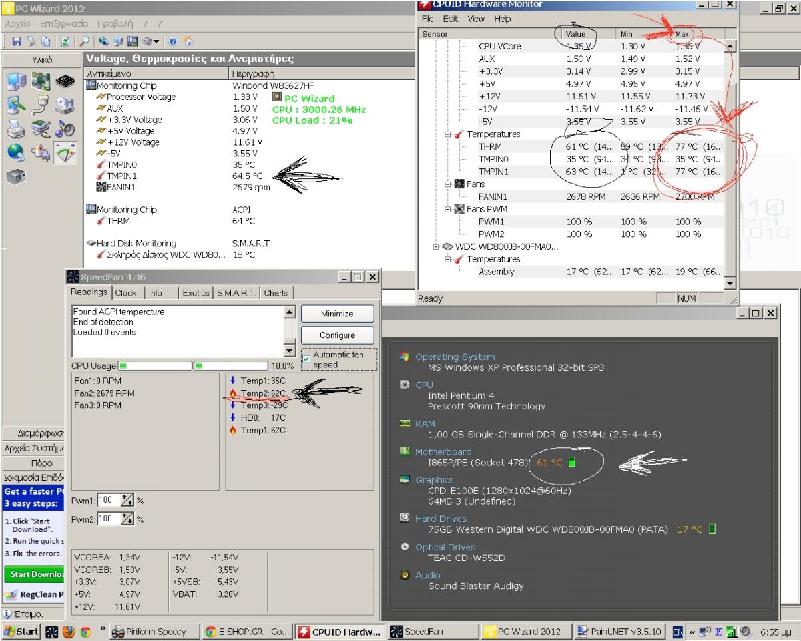Click the Save icon in PC Wizard toolbar
The width and height of the screenshot is (801, 641).
click(x=17, y=41)
